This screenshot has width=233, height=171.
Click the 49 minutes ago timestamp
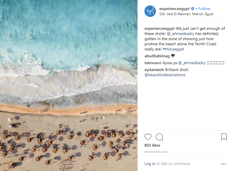tap(156, 152)
